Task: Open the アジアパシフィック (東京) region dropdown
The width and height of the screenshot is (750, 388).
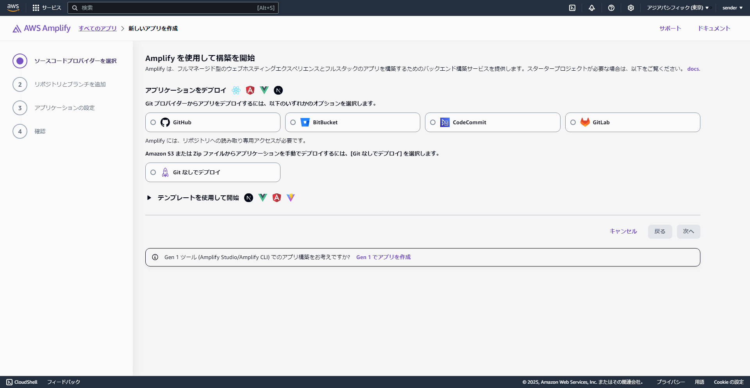Action: point(678,8)
